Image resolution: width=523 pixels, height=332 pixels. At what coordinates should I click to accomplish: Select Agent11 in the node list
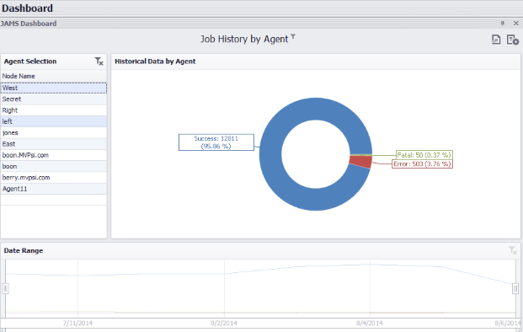[x=54, y=189]
